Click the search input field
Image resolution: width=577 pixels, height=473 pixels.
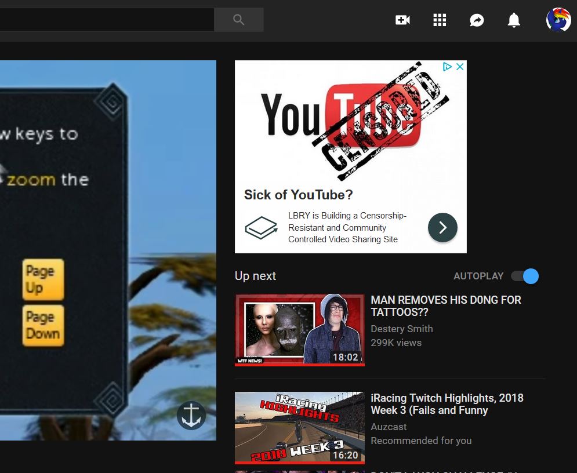point(107,20)
